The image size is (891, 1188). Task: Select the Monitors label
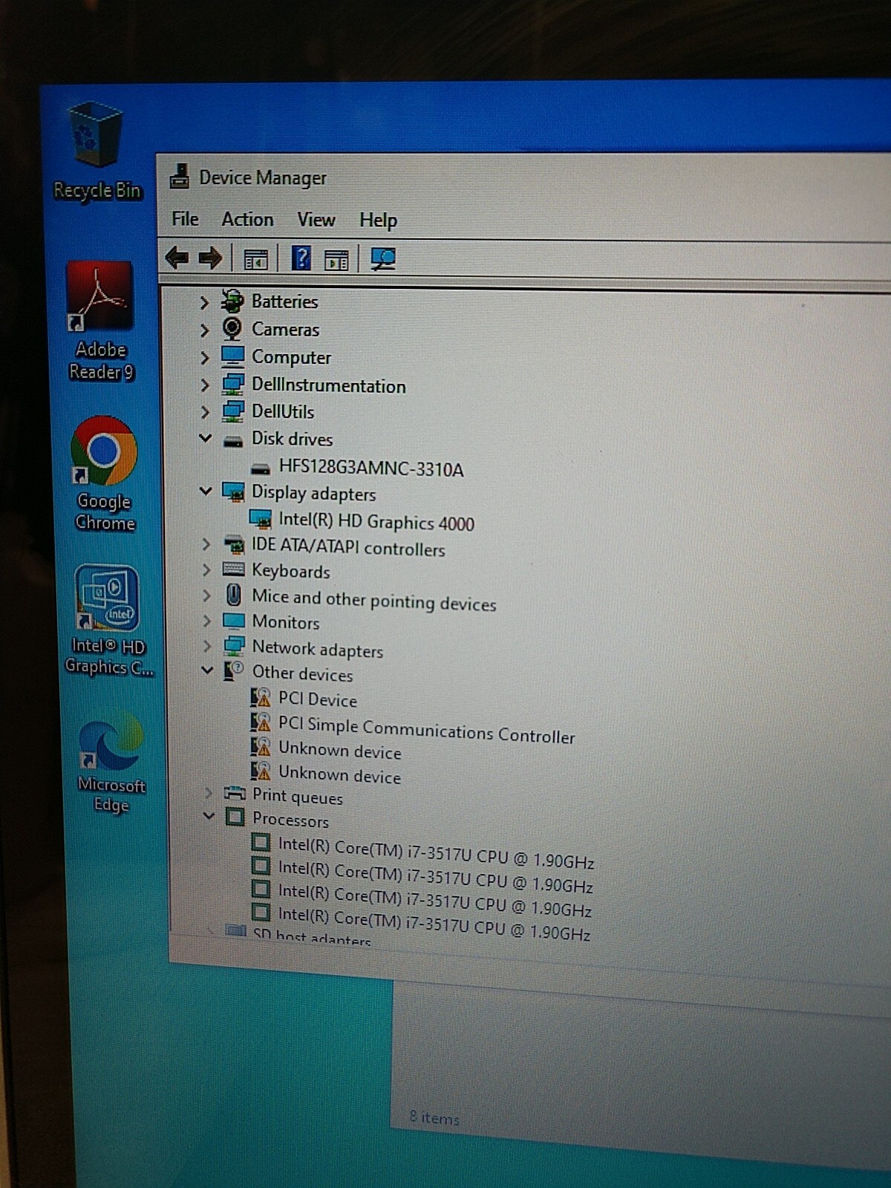click(286, 621)
